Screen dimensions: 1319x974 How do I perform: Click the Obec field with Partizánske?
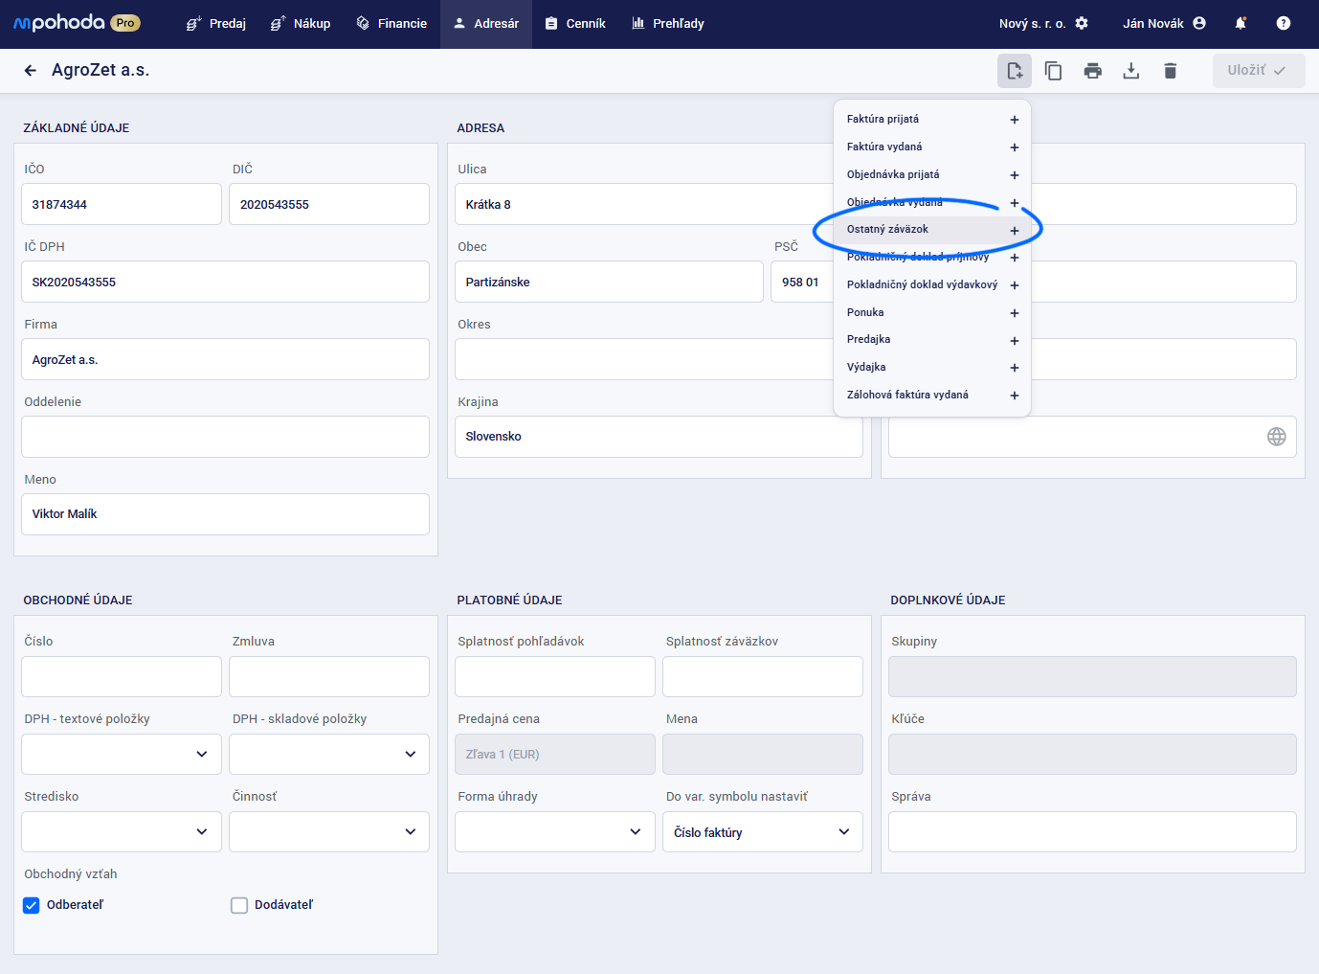coord(609,282)
